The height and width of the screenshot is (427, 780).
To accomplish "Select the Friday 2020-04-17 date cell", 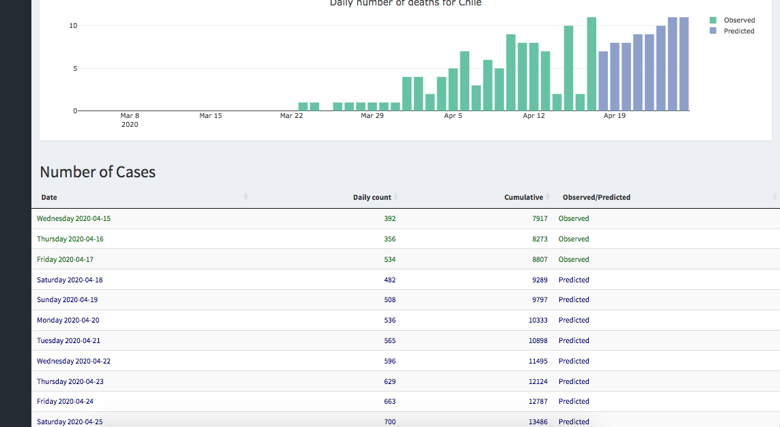I will [x=65, y=259].
